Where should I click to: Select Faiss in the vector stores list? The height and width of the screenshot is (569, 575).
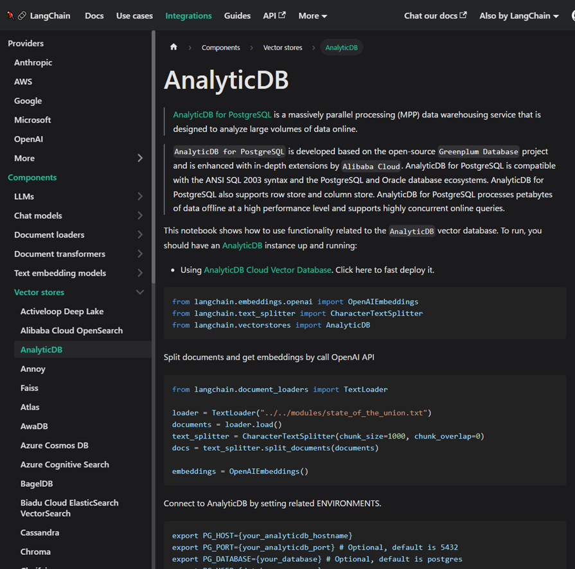(29, 387)
